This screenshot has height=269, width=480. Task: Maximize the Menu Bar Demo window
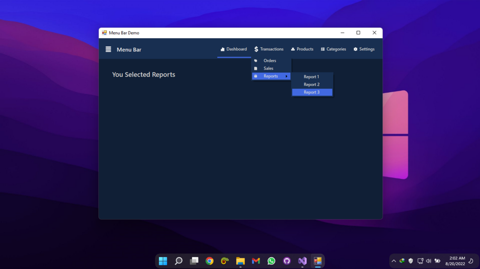pyautogui.click(x=358, y=33)
